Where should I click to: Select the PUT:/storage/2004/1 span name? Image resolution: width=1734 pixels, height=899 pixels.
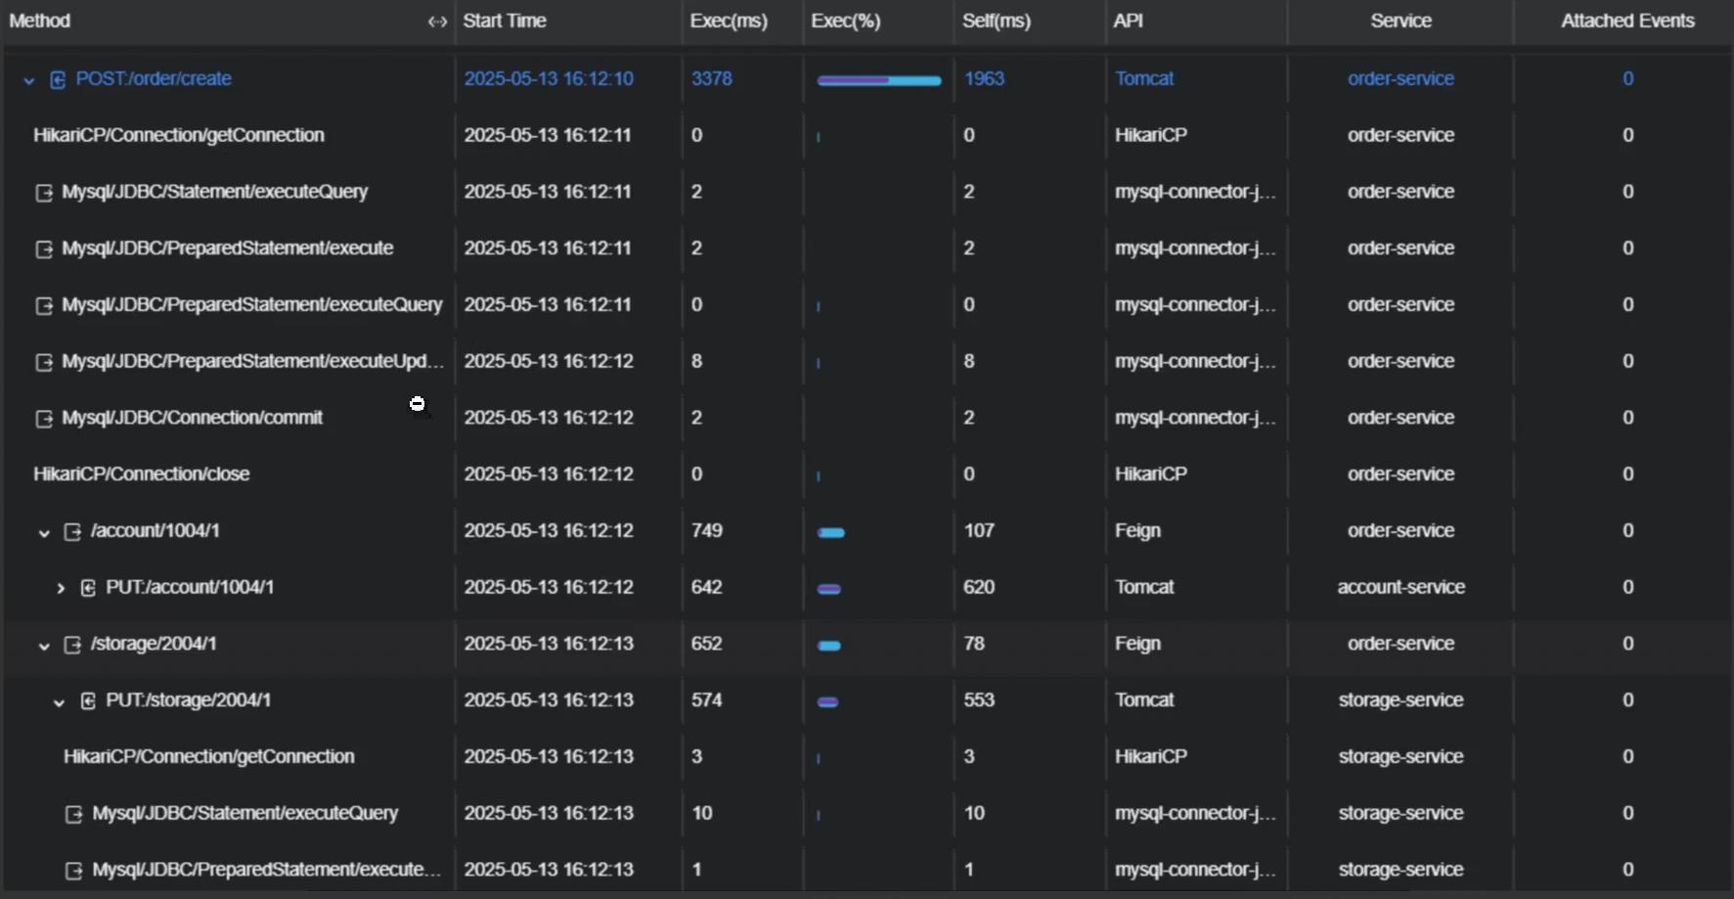coord(189,700)
